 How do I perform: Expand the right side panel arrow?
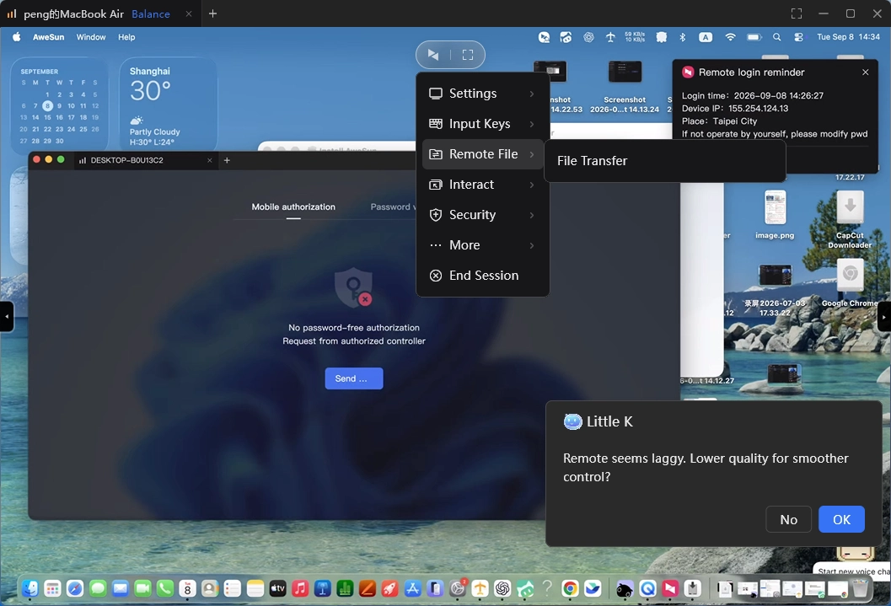pos(883,316)
